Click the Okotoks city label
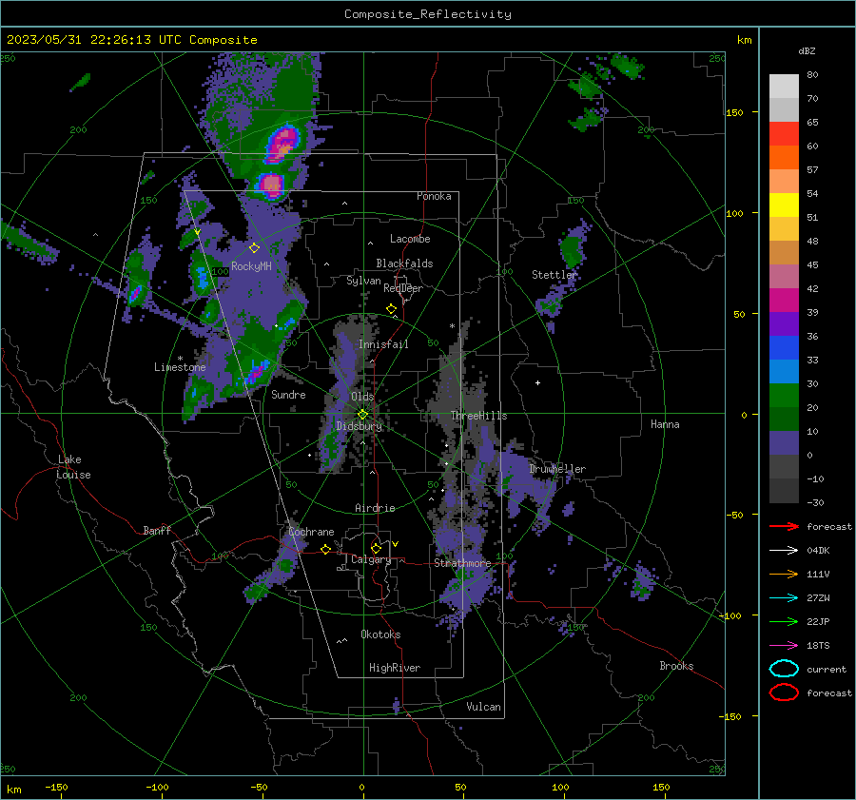 380,634
